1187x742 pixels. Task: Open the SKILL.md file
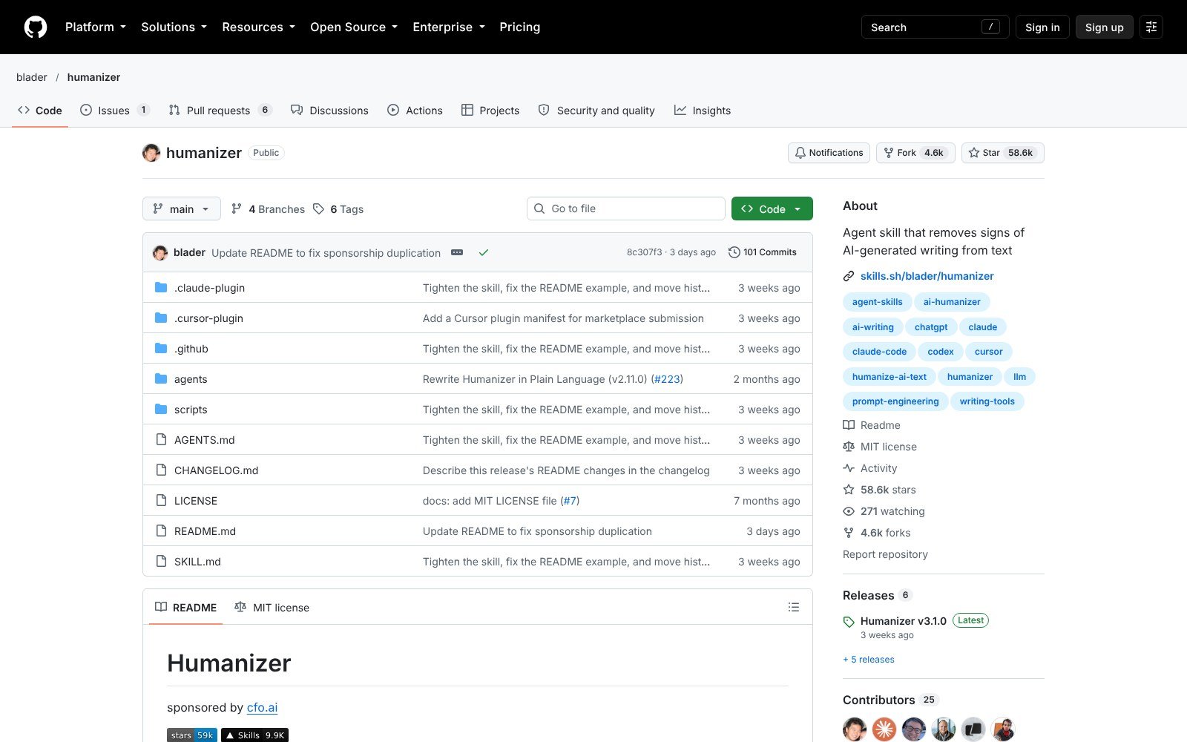pyautogui.click(x=197, y=562)
